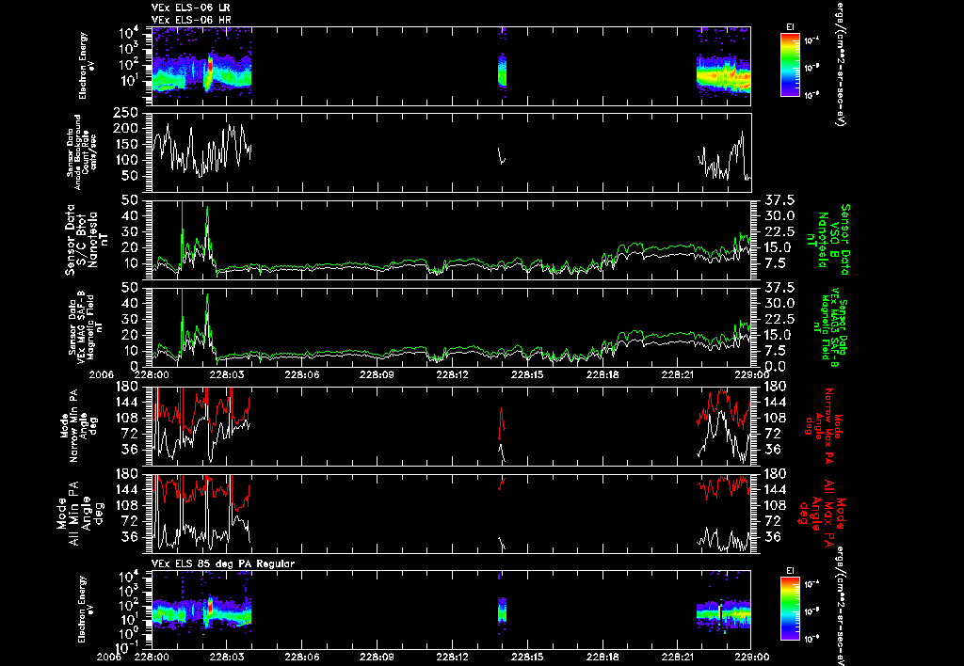The image size is (964, 666).
Task: Select "228:06" beneath the MAG SAF-B panel
Action: pos(302,374)
